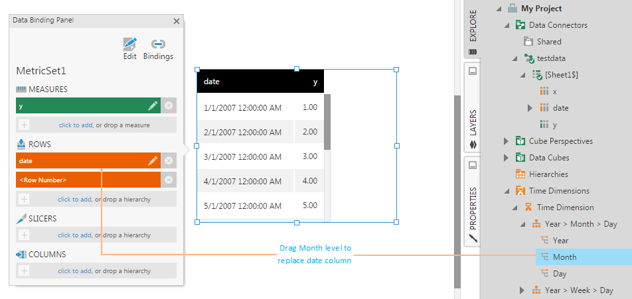Open the Bindings link icon
Image resolution: width=632 pixels, height=299 pixels.
158,44
